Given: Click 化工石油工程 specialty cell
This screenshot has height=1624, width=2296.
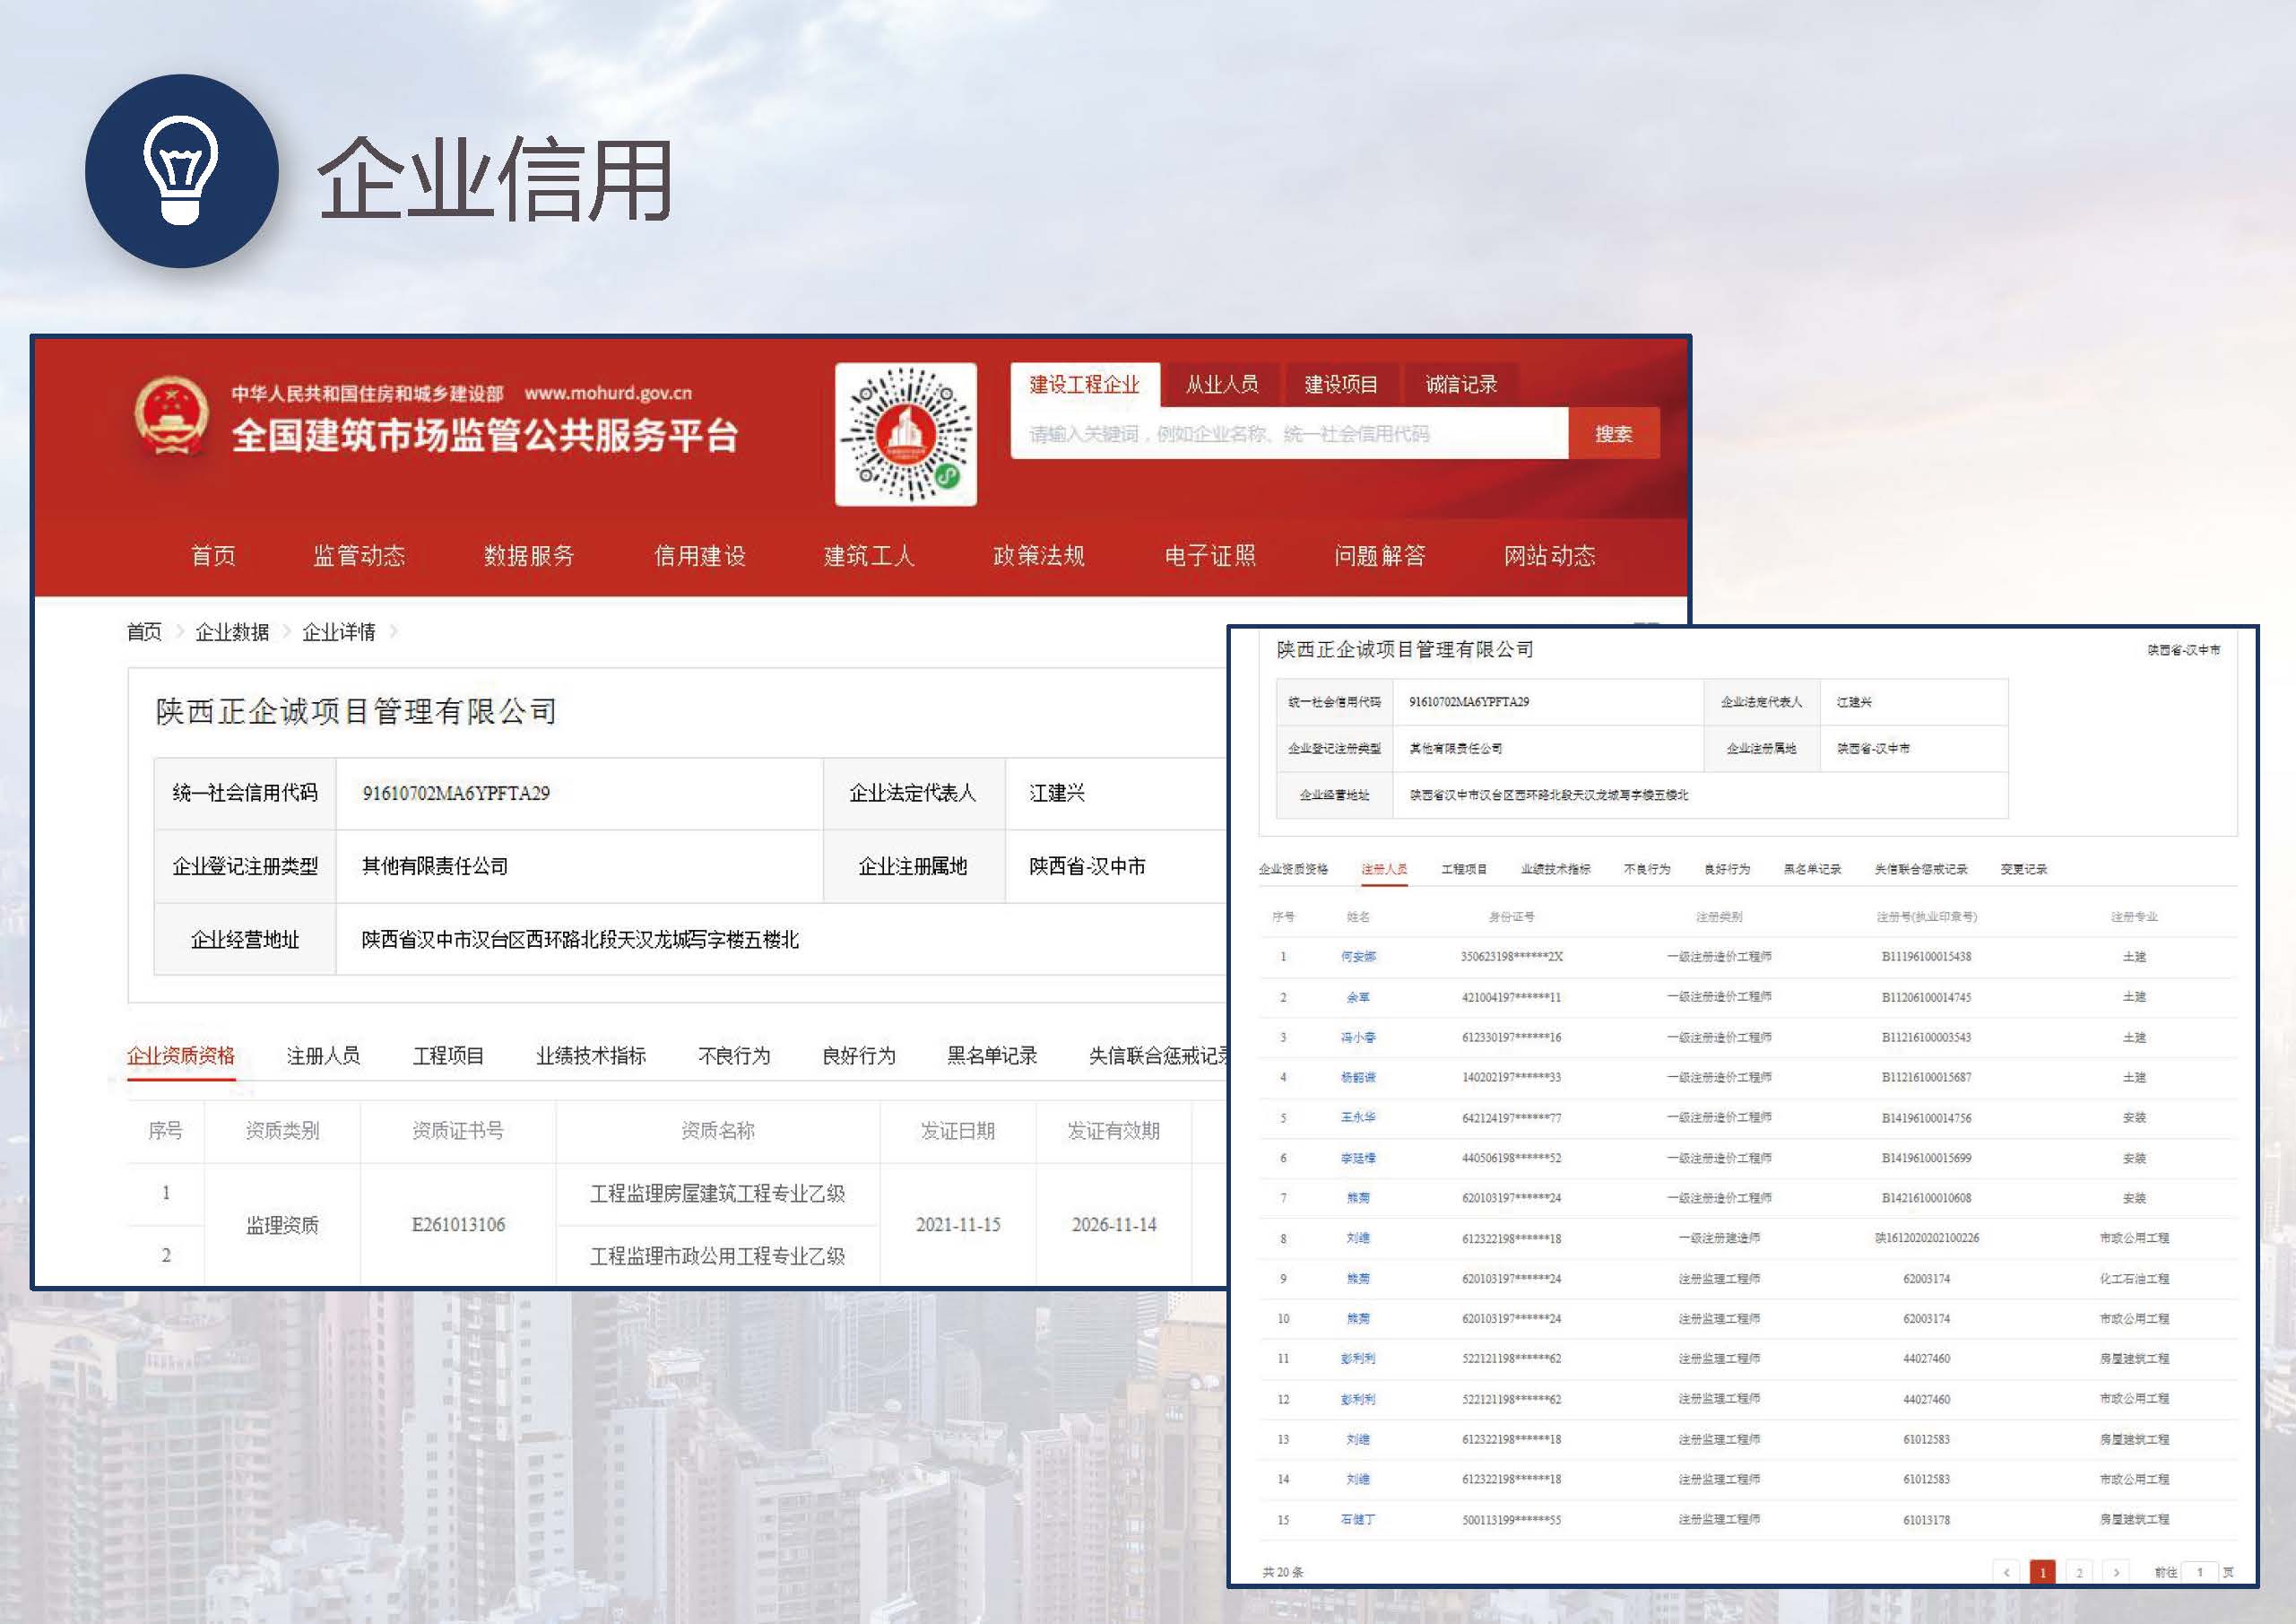Looking at the screenshot, I should coord(2134,1278).
